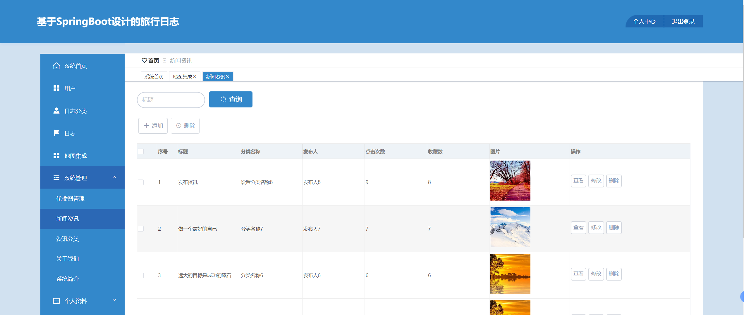Viewport: 744px width, 315px height.
Task: Click the grid icon next to 用户
Action: point(56,88)
